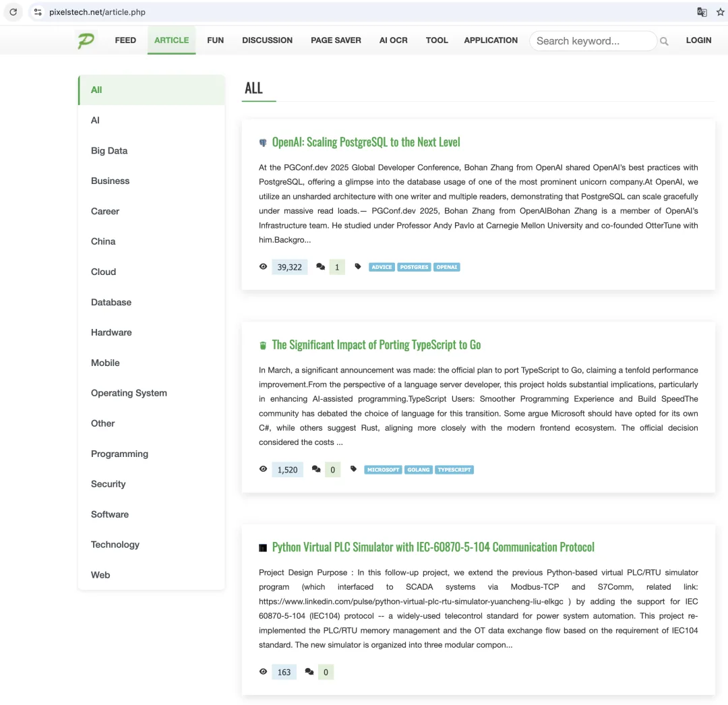Reload the page with browser refresh icon
728x705 pixels.
13,12
